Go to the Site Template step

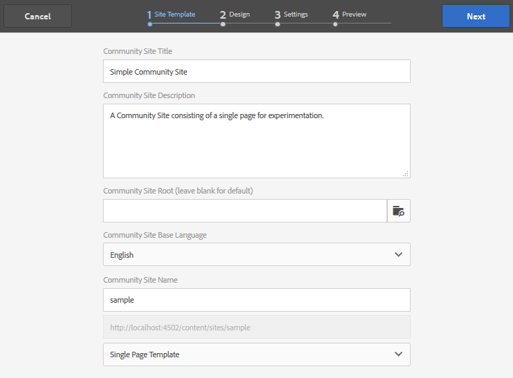coord(171,15)
